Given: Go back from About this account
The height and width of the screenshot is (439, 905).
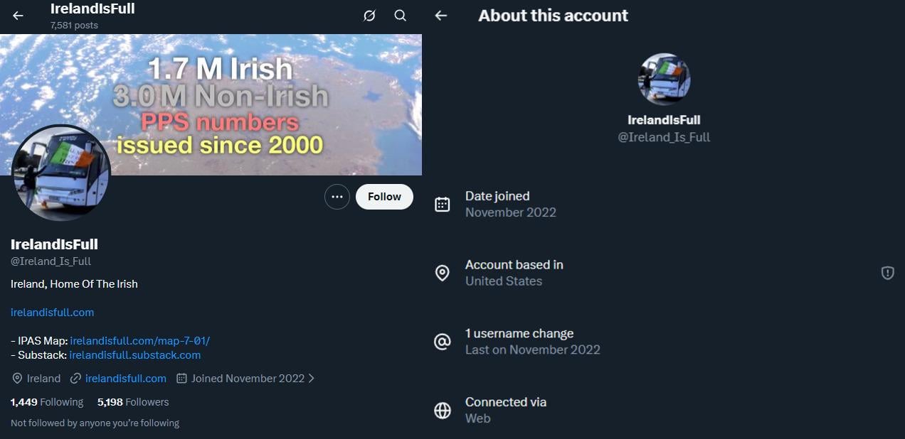Looking at the screenshot, I should point(441,16).
